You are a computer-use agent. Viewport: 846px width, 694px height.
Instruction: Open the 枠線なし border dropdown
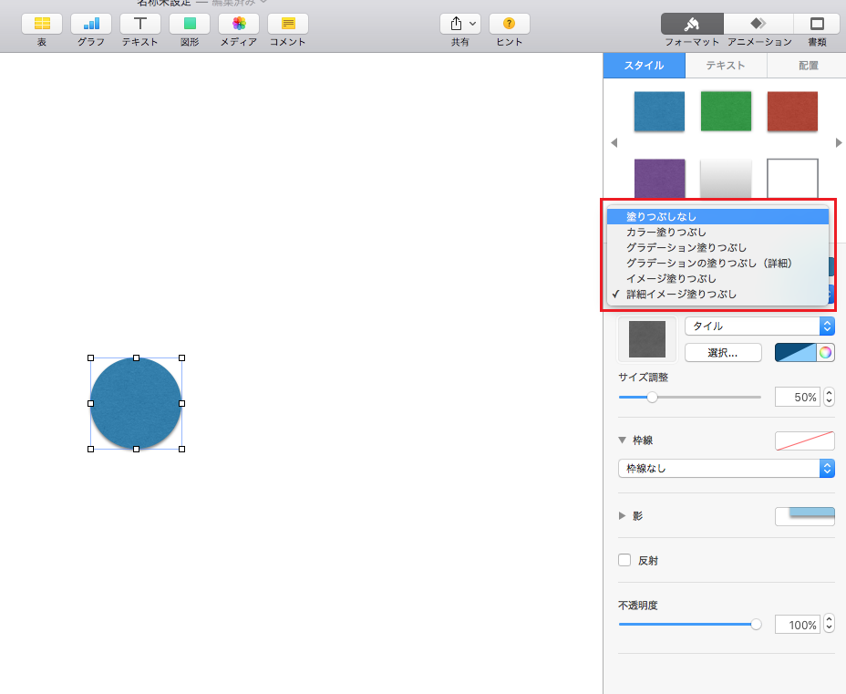point(727,469)
